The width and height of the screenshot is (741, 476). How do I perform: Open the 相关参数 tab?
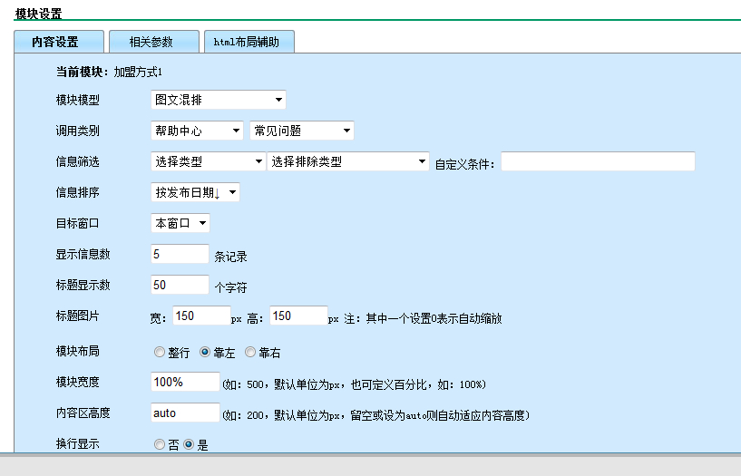152,42
